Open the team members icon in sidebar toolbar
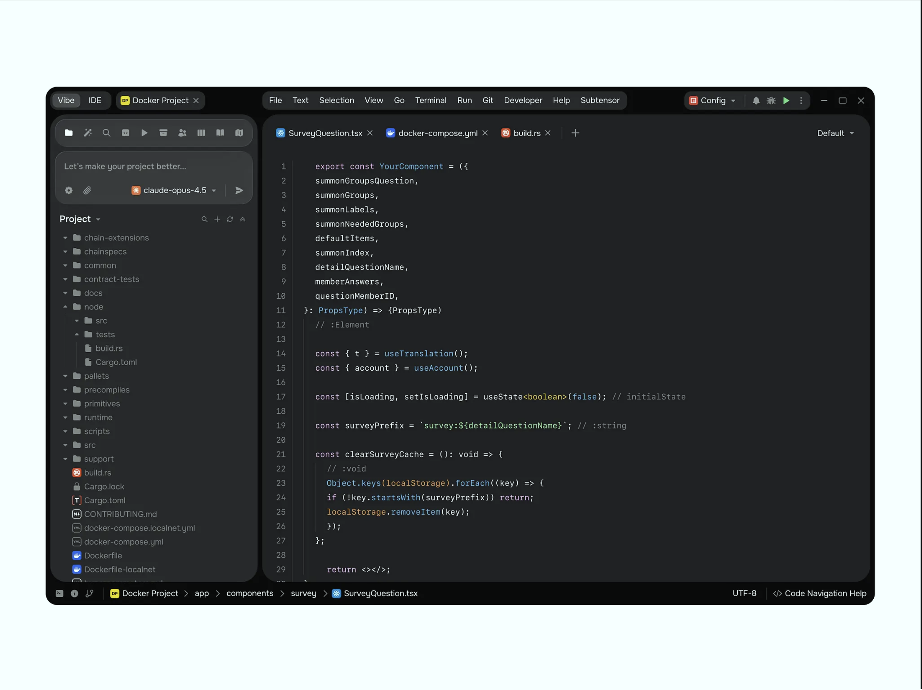The height and width of the screenshot is (690, 922). [182, 133]
